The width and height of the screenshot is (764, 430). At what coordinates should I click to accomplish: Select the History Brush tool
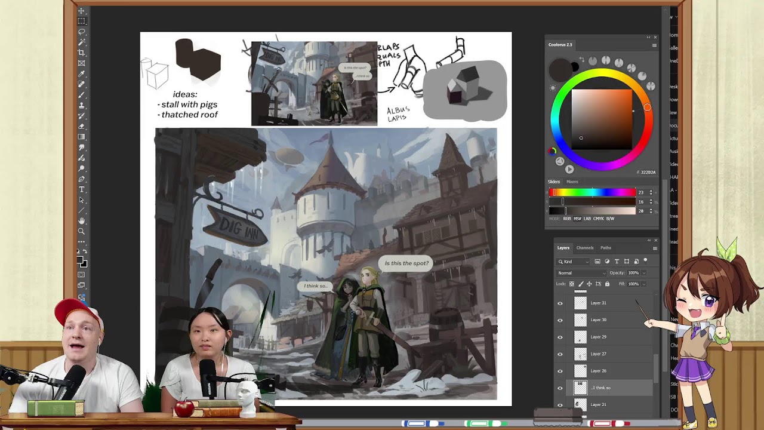(82, 115)
